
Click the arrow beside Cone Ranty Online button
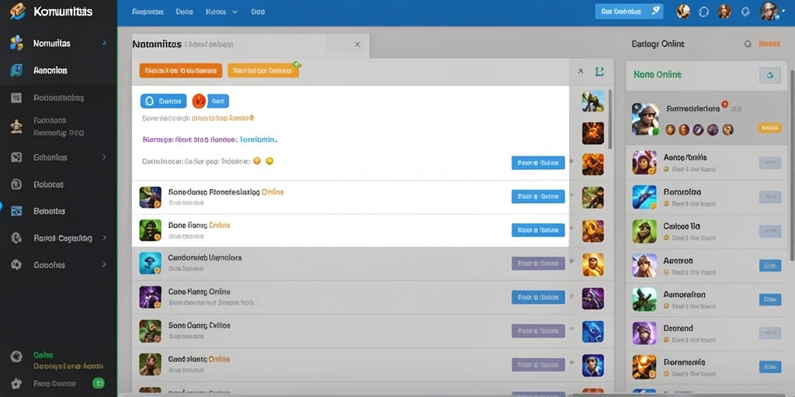[572, 295]
